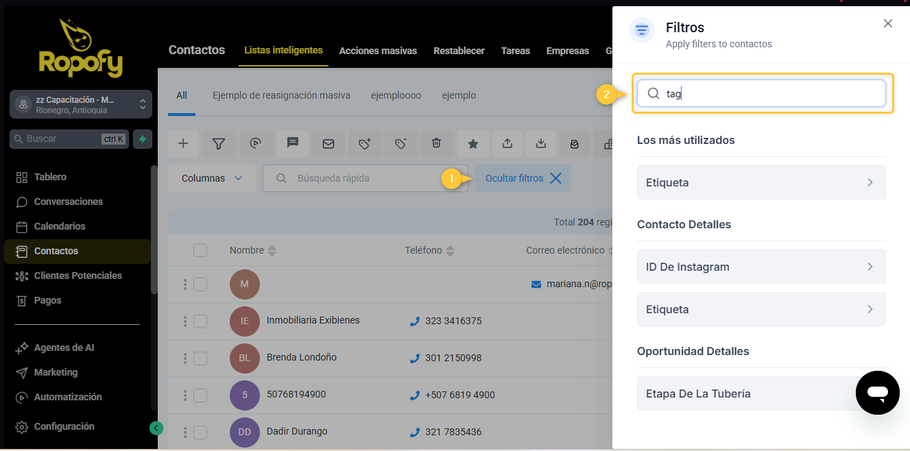This screenshot has height=451, width=910.
Task: Click the add tag icon
Action: click(x=365, y=143)
